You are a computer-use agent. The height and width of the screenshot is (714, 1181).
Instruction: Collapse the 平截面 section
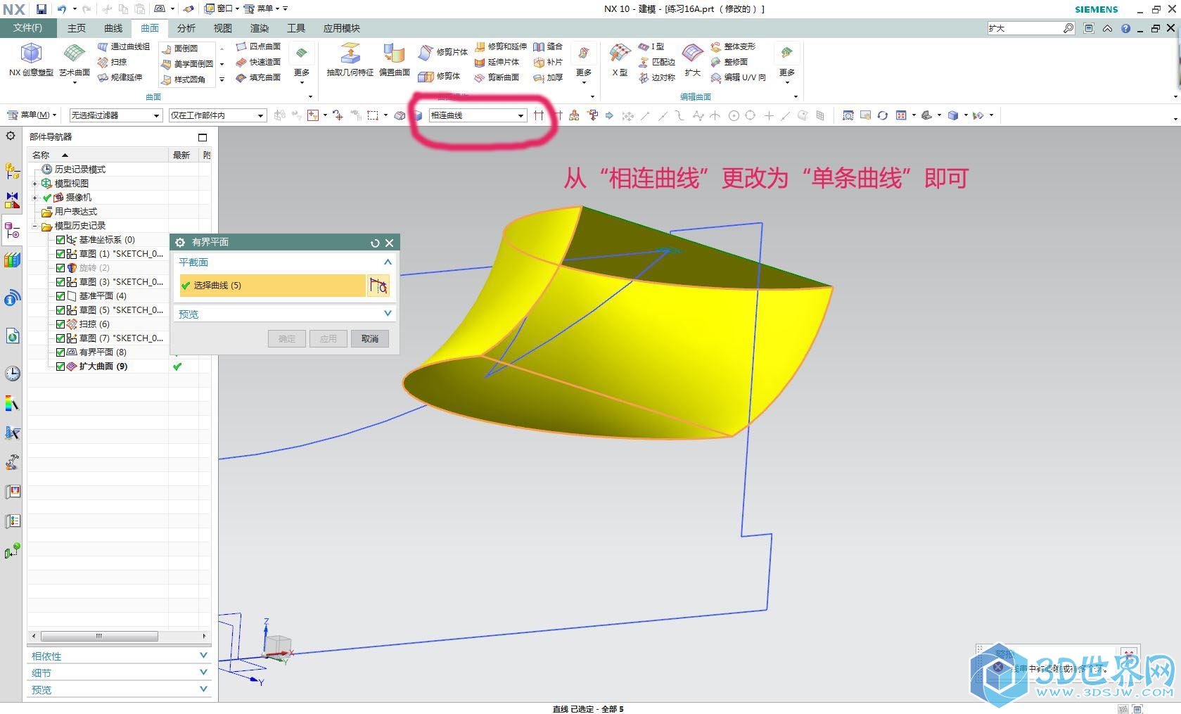(x=388, y=262)
